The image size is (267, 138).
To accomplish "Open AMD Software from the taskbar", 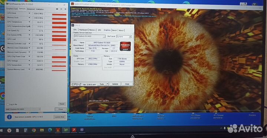I will (74, 130).
